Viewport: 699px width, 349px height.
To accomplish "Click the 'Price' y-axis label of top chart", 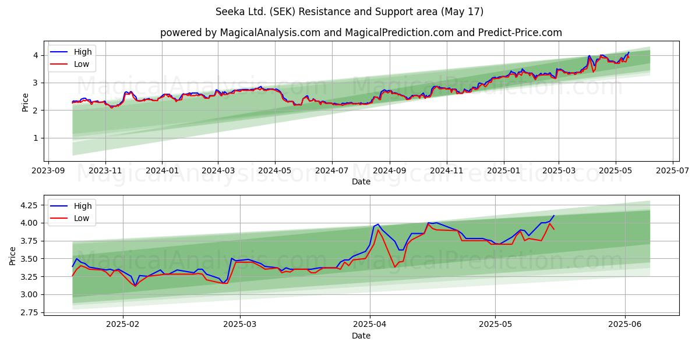I will click(x=25, y=102).
